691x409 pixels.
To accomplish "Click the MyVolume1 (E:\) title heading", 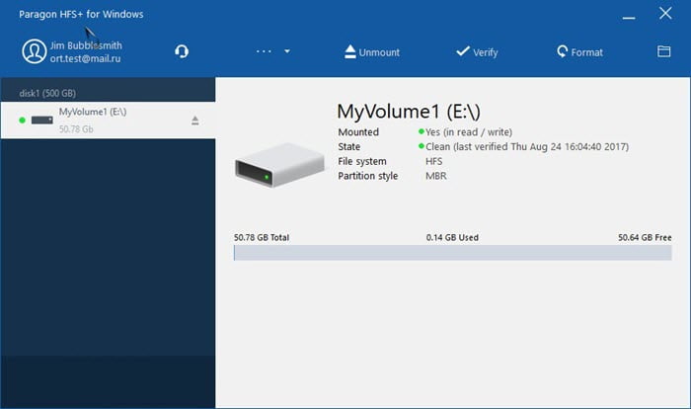I will pyautogui.click(x=409, y=112).
